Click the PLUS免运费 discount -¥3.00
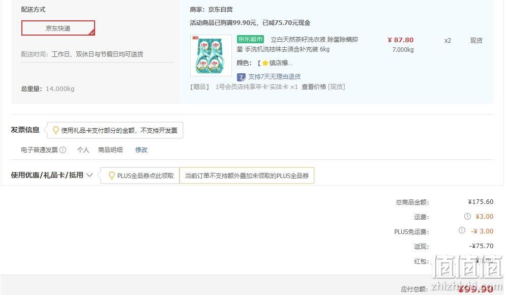Image resolution: width=507 pixels, height=295 pixels. point(482,231)
